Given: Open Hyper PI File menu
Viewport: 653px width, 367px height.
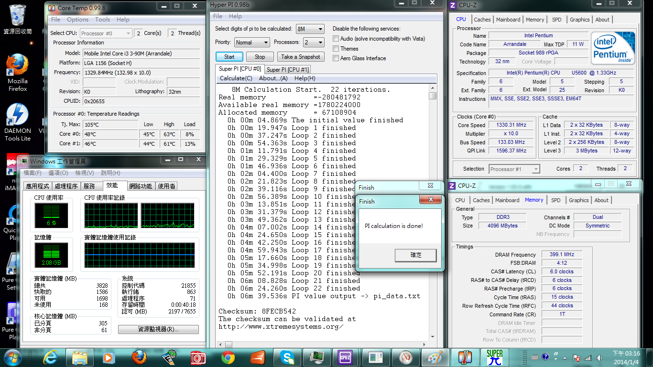Looking at the screenshot, I should (x=218, y=16).
